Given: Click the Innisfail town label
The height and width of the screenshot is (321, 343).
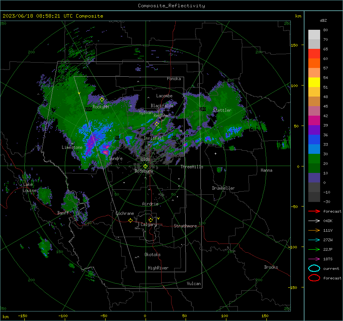Looking at the screenshot, I should click(x=154, y=138).
